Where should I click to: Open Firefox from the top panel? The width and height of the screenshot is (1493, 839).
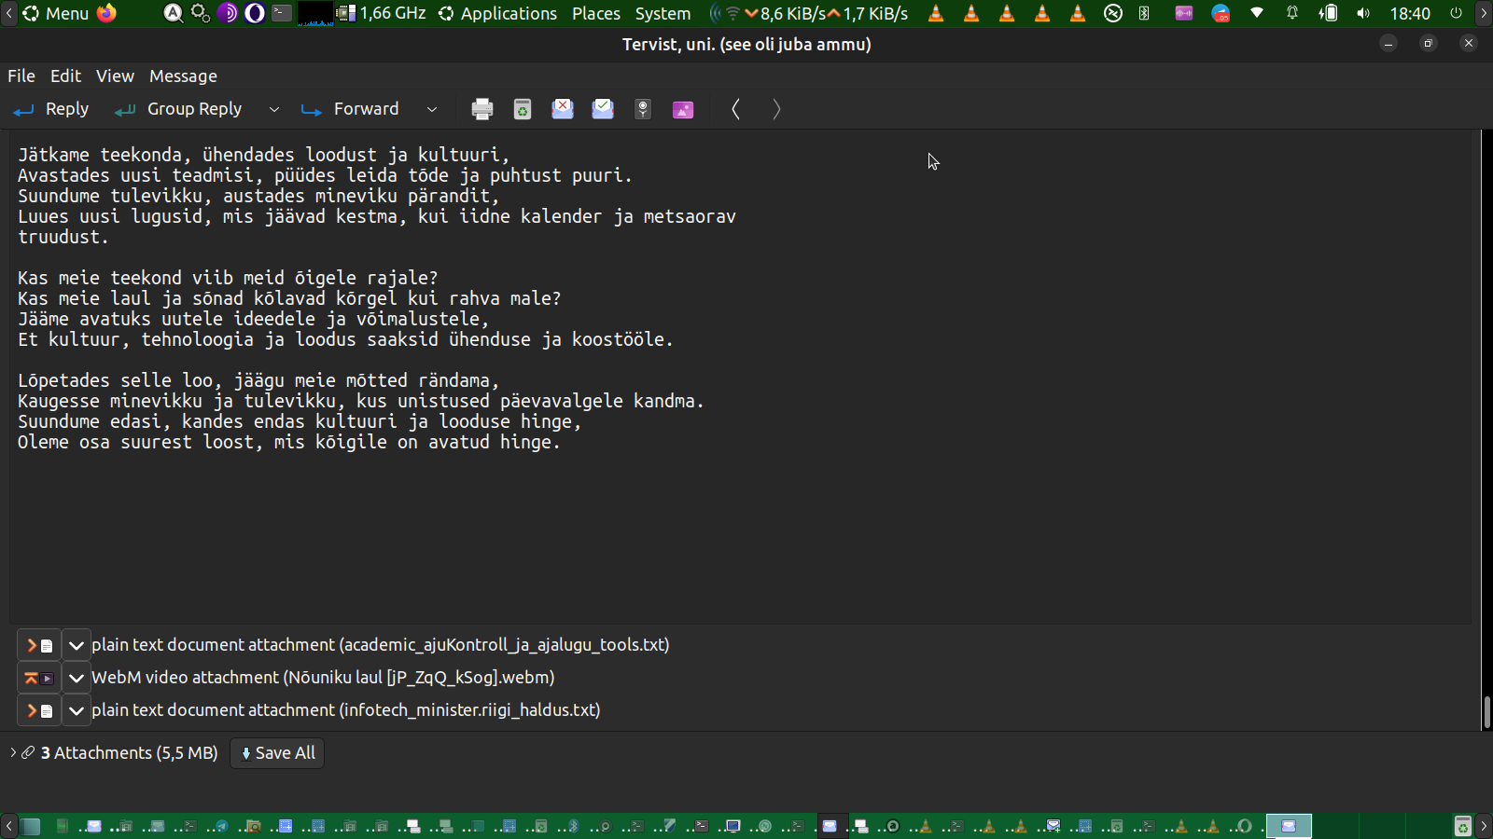(107, 13)
